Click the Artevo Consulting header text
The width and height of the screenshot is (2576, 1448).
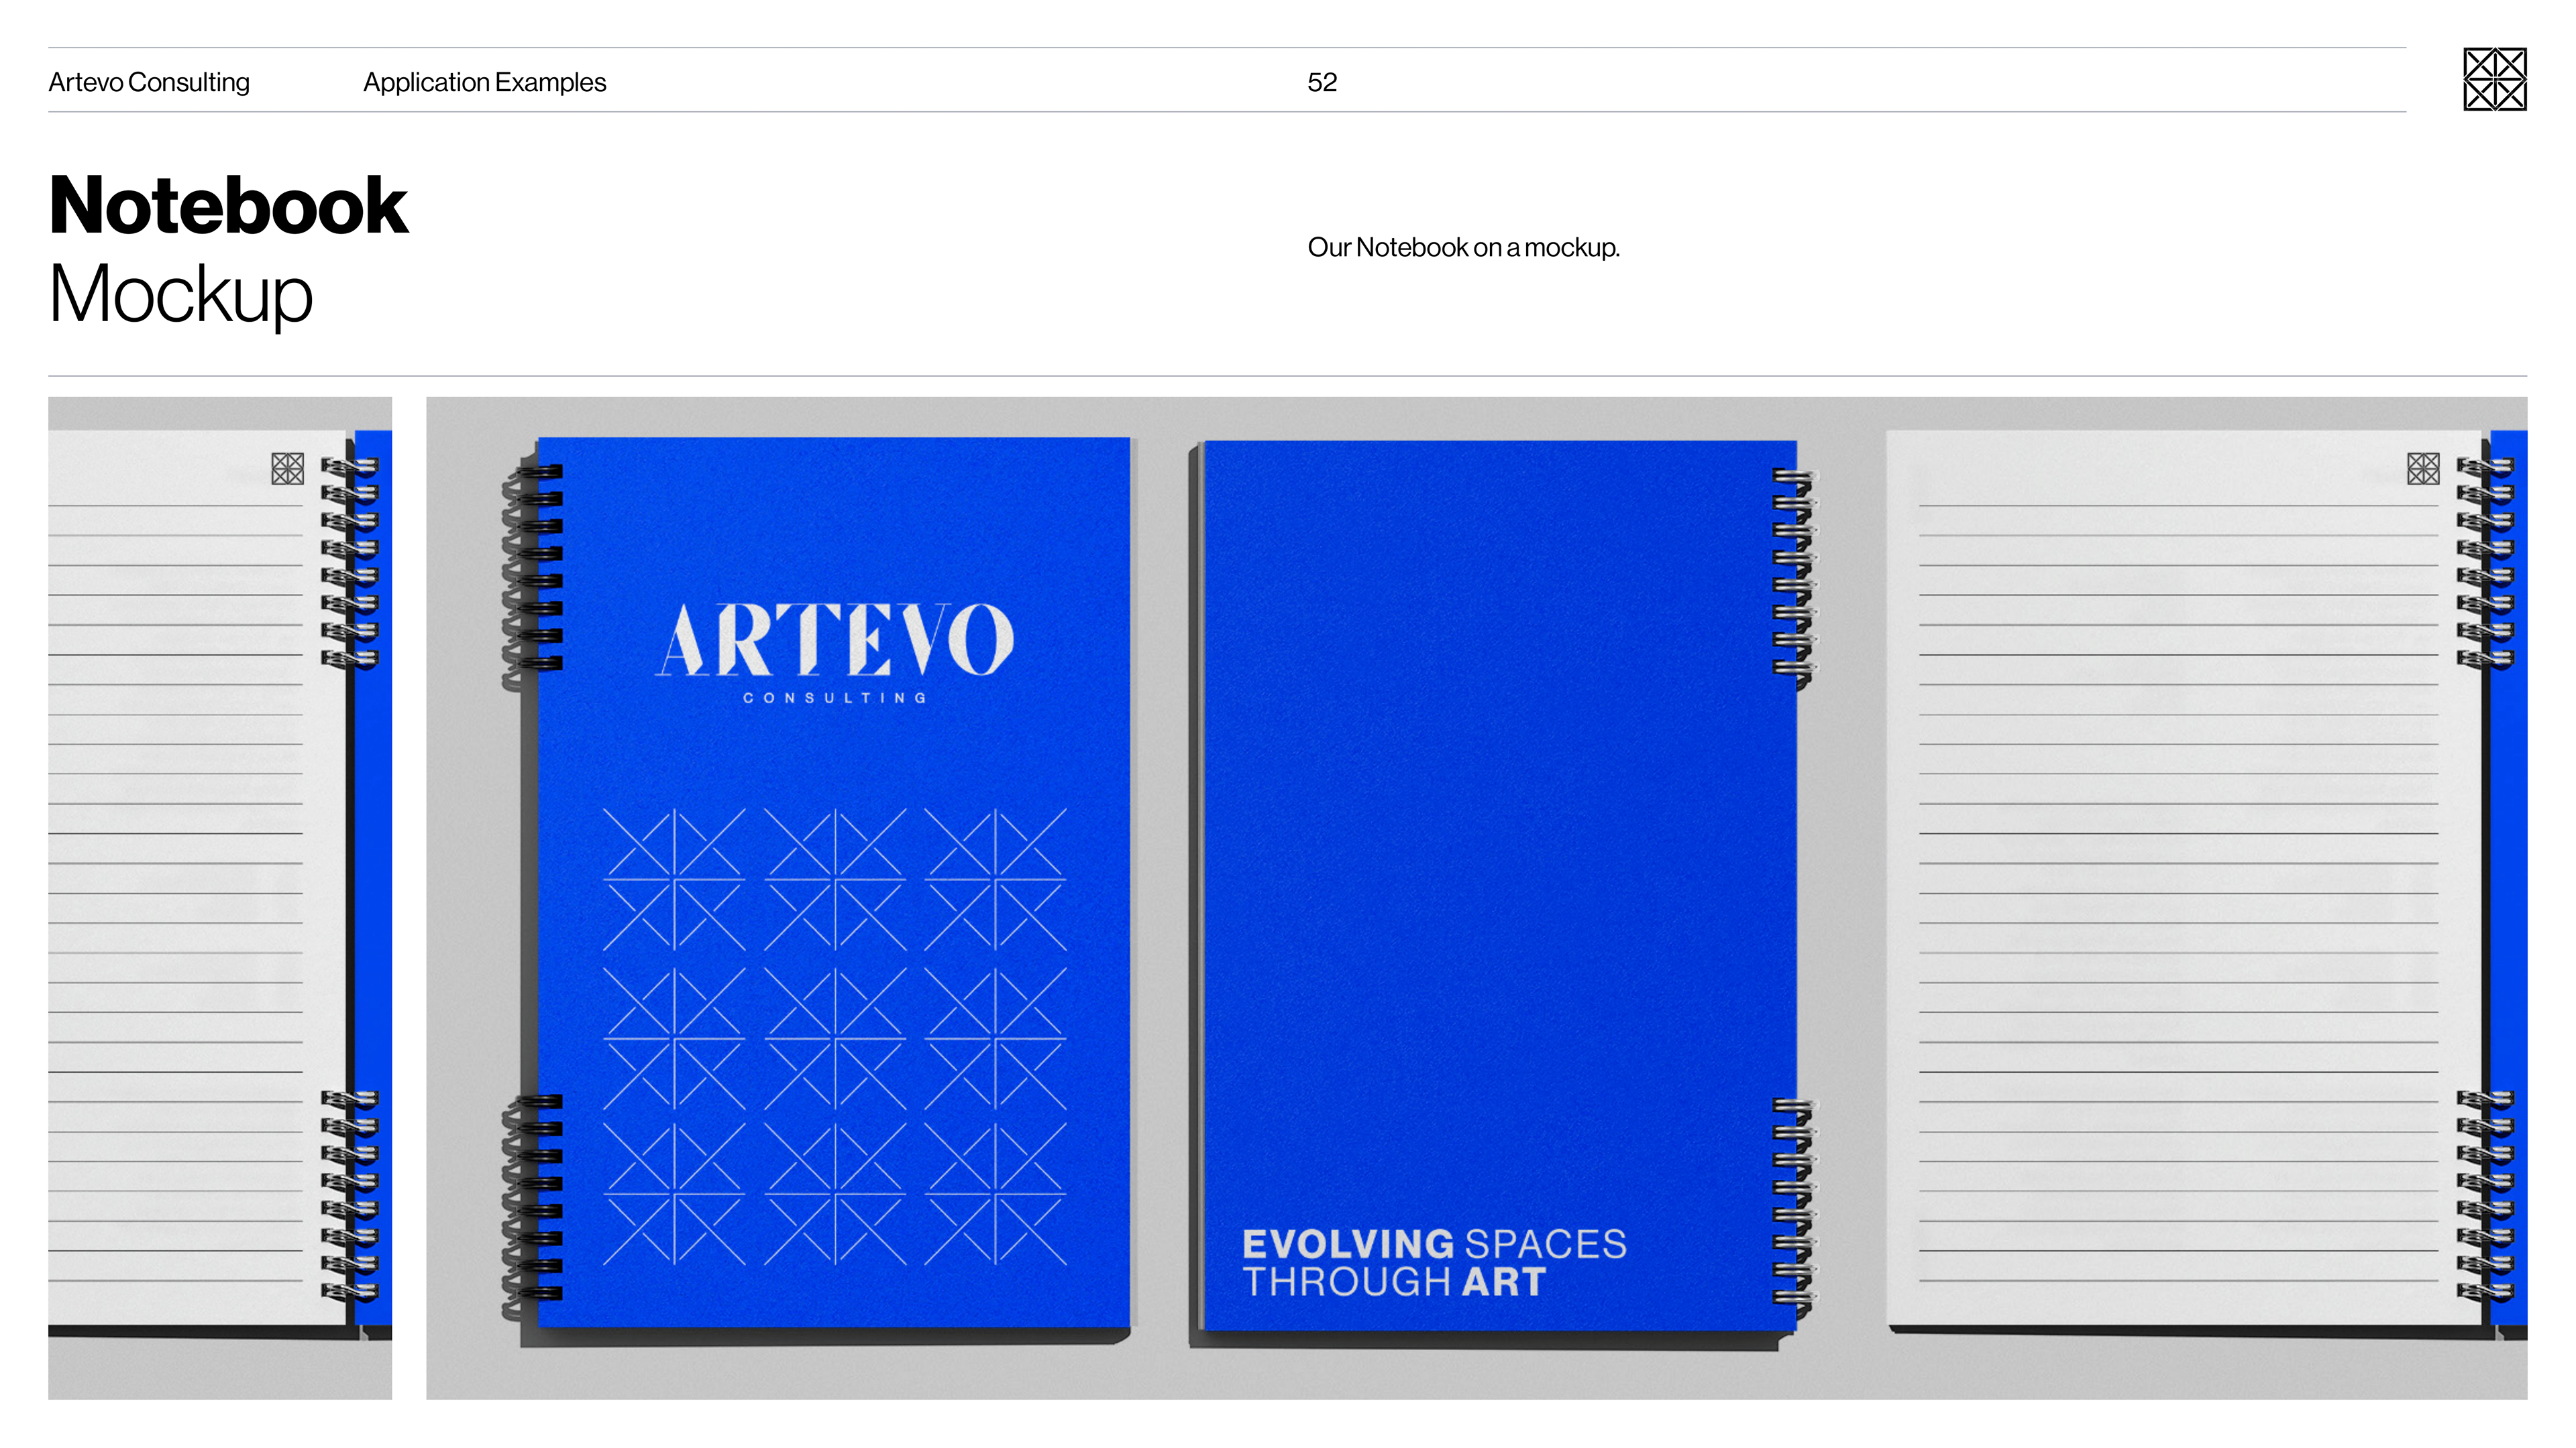149,82
